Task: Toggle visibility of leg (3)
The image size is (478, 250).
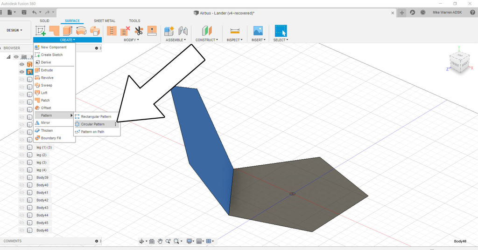Action: click(21, 163)
